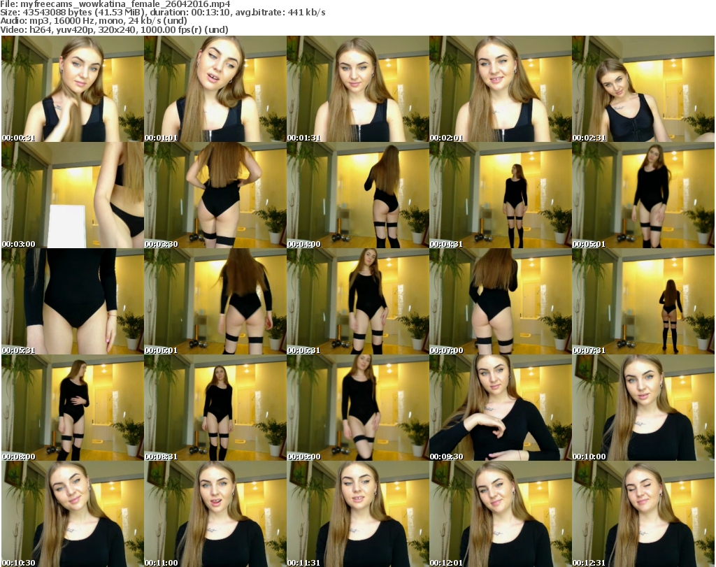Open the frame stamped 00:04:31
Viewport: 716px width, 567px height.
pos(500,195)
